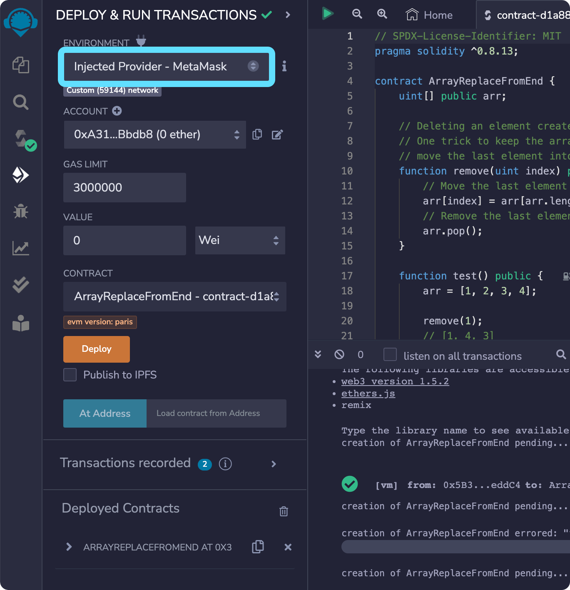Change the value unit from Wei
Viewport: 570px width, 590px height.
pos(240,240)
